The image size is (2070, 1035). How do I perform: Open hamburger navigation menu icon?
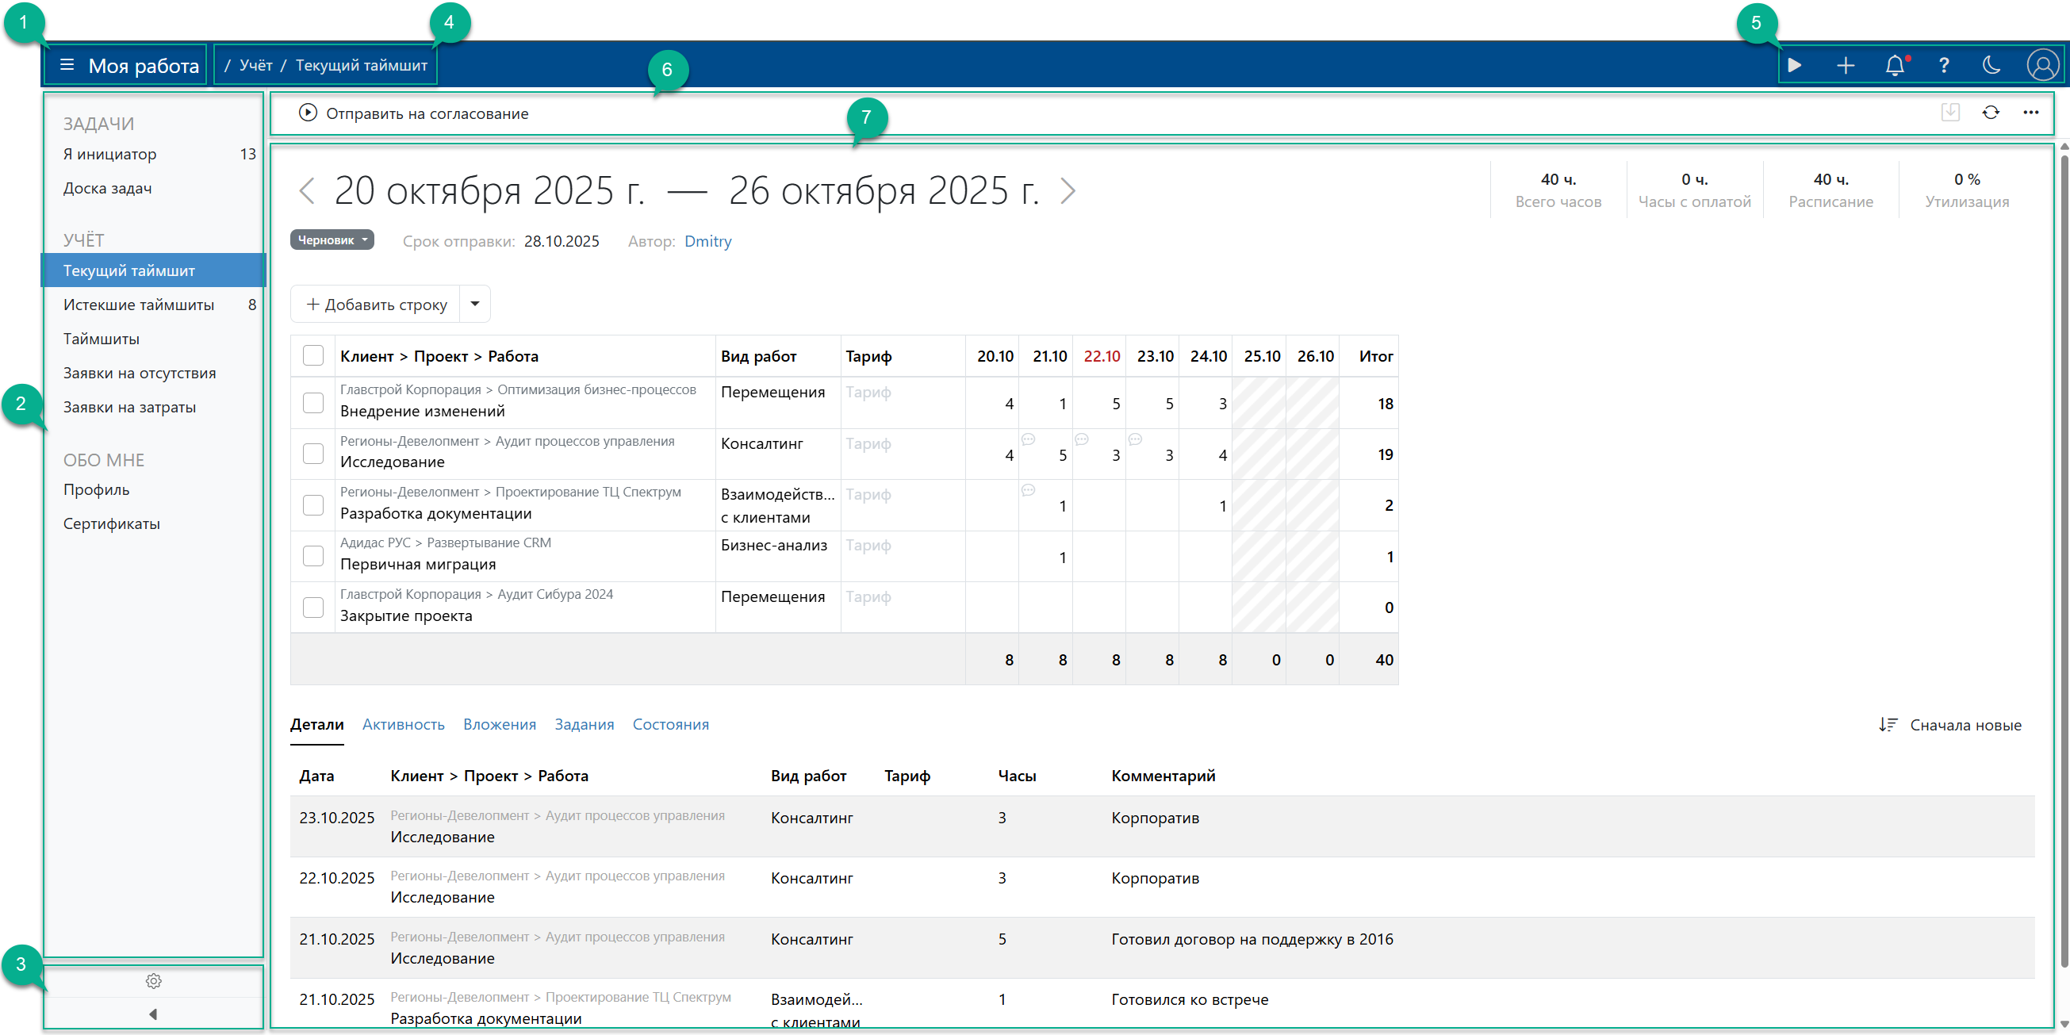tap(67, 65)
